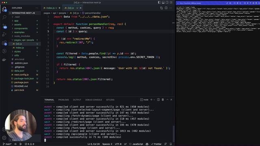Expand the examples folder
This screenshot has height=146, width=260.
click(19, 32)
